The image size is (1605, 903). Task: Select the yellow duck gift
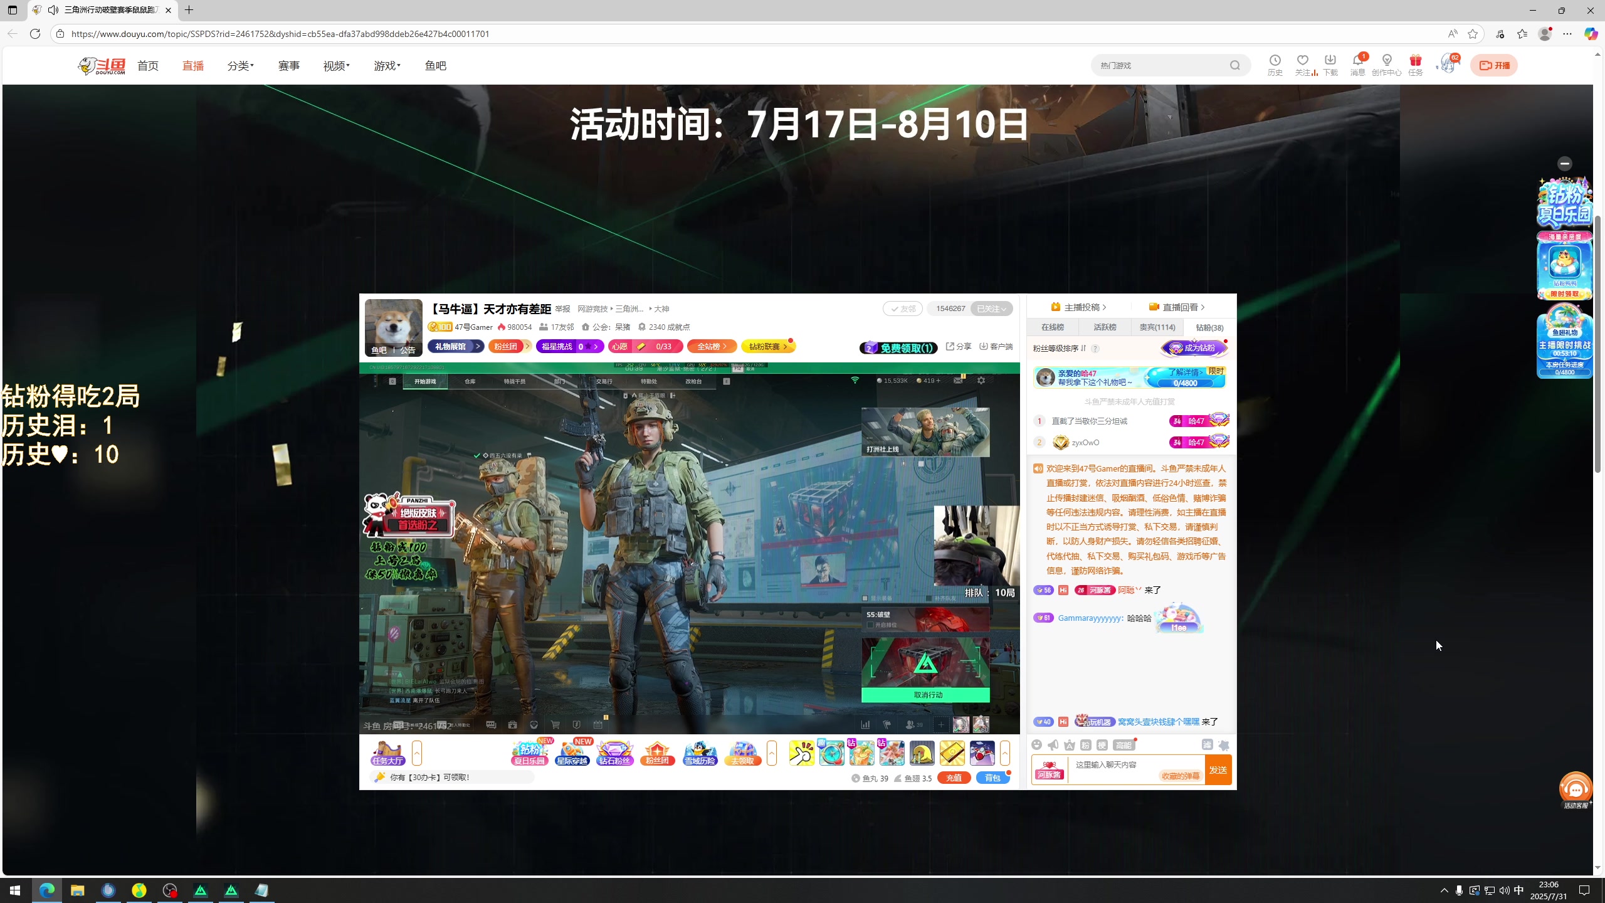(922, 753)
